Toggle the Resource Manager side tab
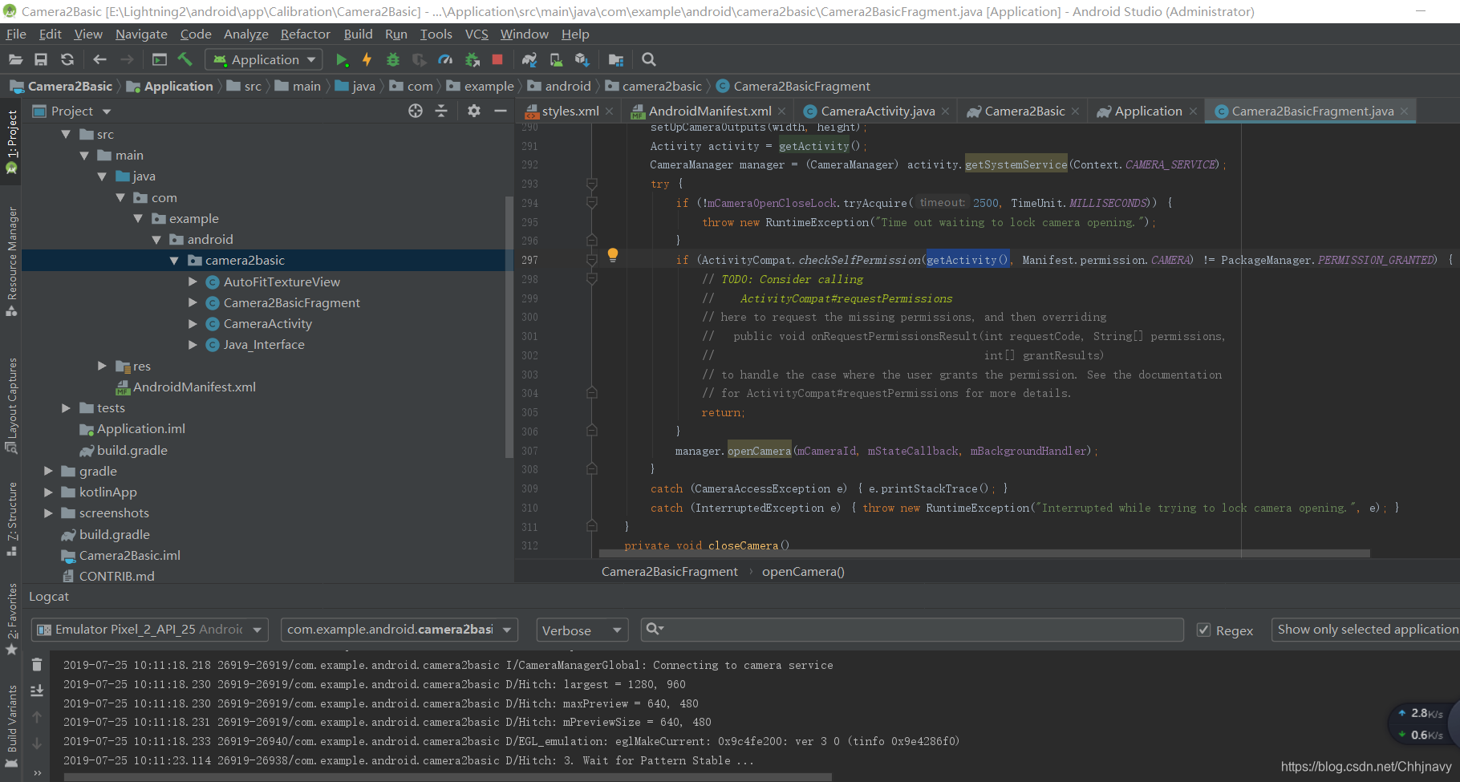 pyautogui.click(x=11, y=261)
